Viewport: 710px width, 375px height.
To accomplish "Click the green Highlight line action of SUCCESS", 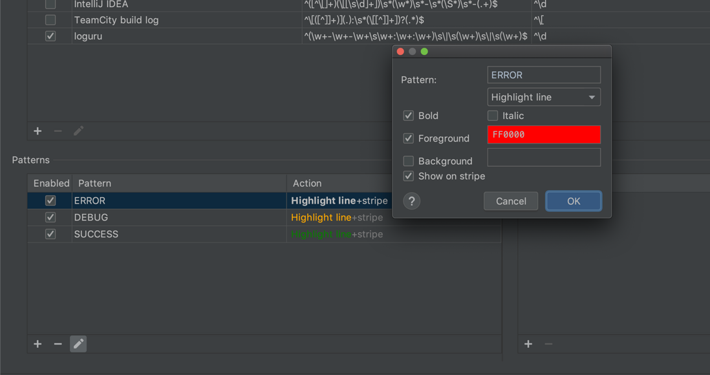I will (x=321, y=234).
